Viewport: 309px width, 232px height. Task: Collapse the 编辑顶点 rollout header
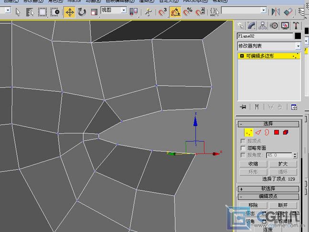coord(268,197)
